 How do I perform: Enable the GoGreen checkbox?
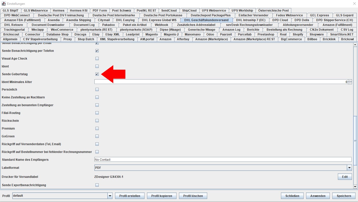point(97,136)
